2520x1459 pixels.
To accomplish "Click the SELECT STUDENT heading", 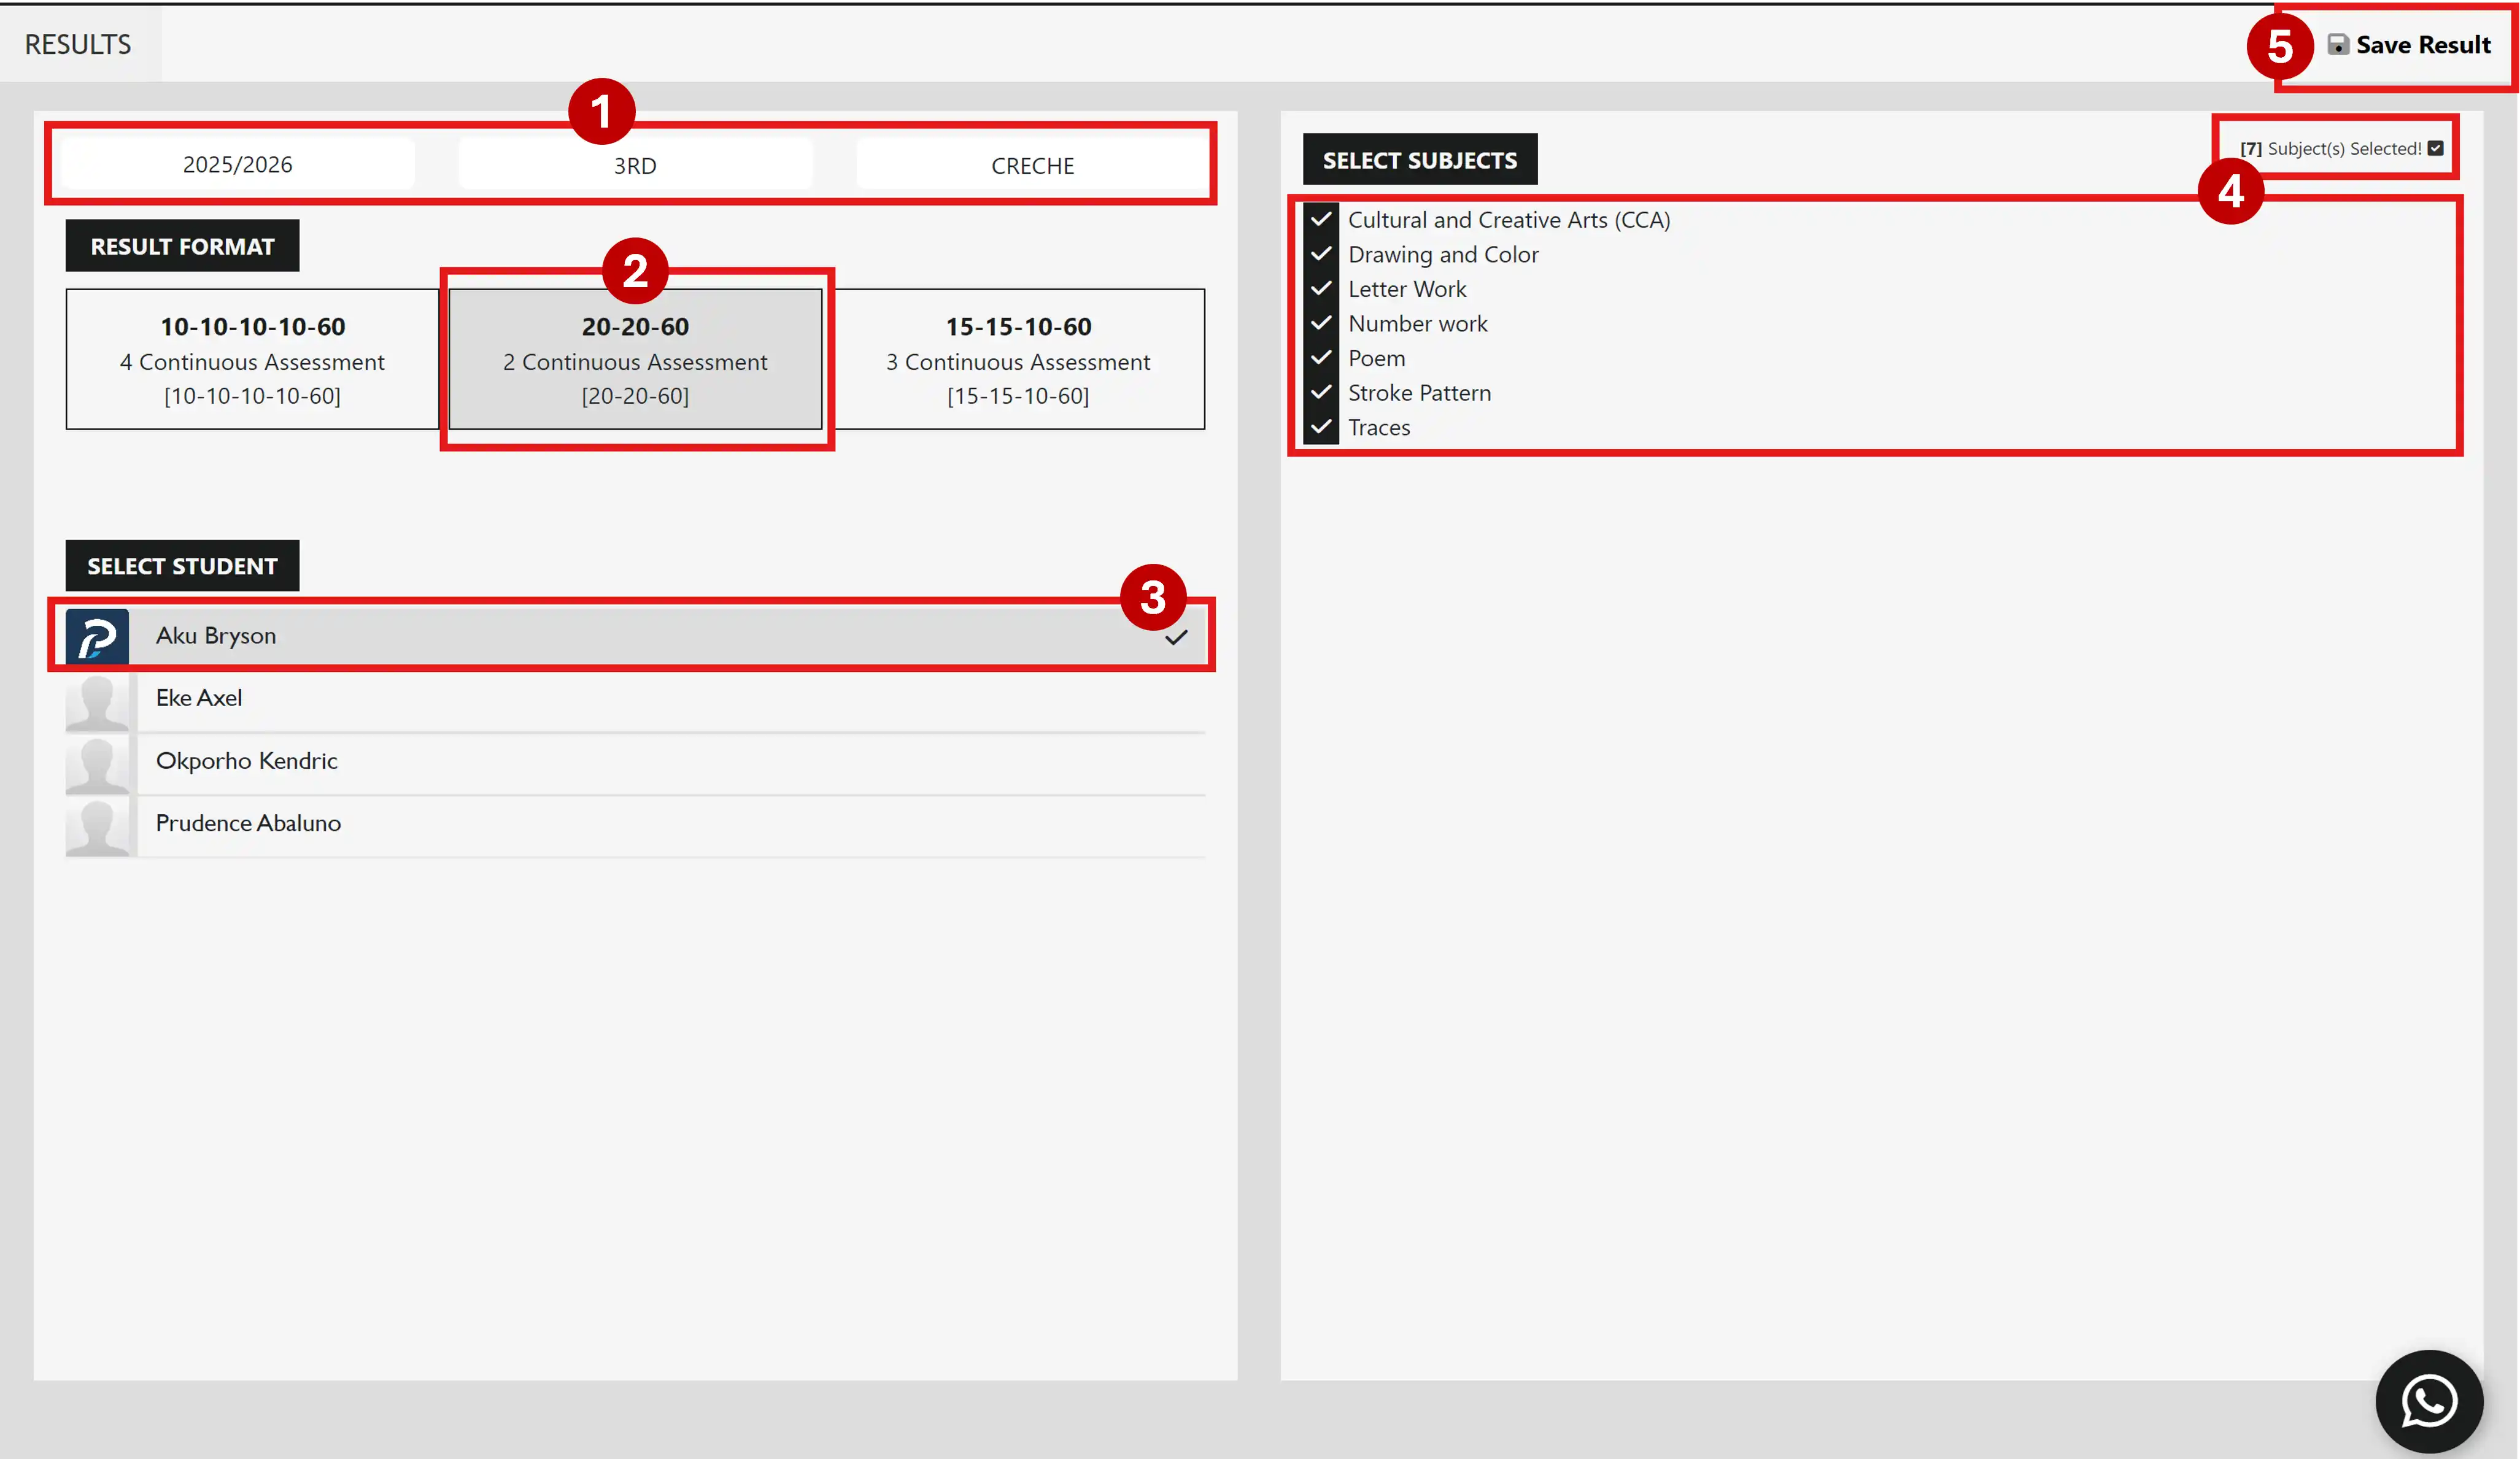I will click(182, 566).
